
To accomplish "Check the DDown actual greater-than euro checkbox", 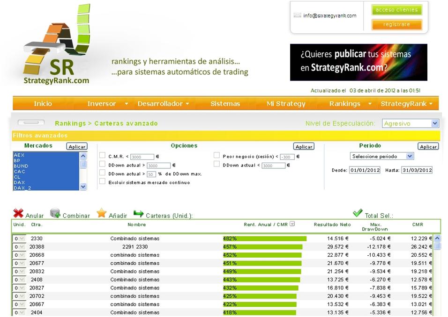I will click(x=102, y=164).
